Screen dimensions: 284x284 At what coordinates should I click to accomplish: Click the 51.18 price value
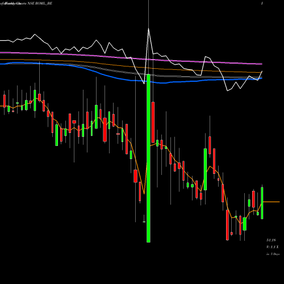(271, 240)
